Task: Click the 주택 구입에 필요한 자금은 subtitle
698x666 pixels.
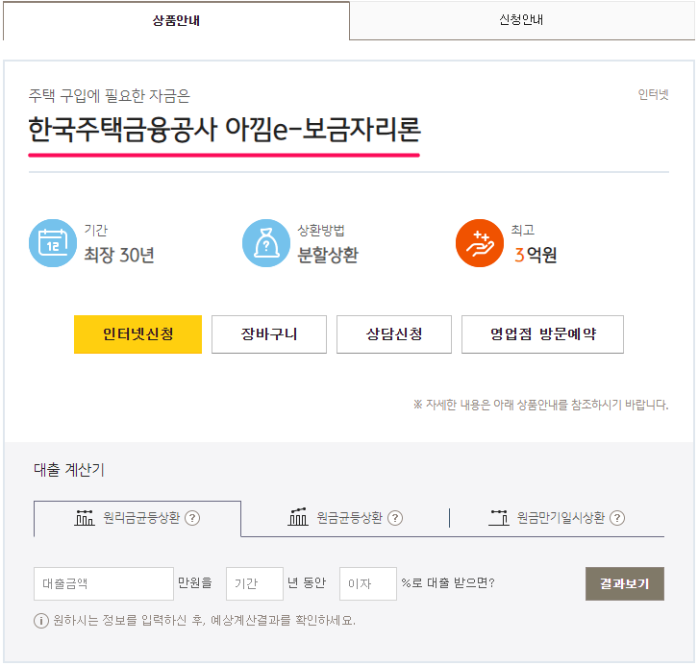Action: click(x=110, y=96)
